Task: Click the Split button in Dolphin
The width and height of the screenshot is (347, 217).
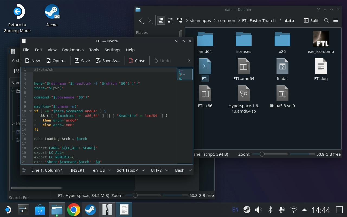Action: point(311,20)
